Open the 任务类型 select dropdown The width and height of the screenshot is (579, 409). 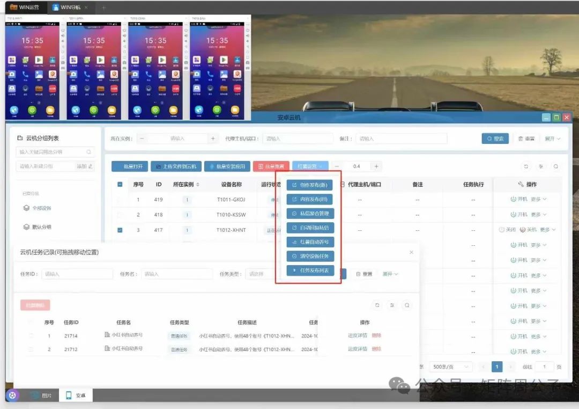(x=261, y=274)
